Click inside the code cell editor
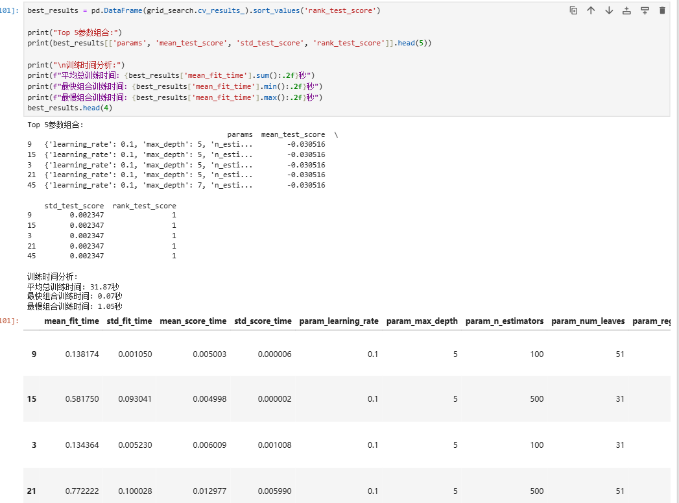 [346, 59]
